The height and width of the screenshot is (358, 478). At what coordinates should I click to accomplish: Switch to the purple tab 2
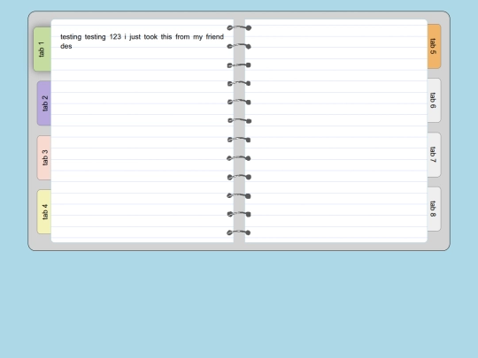pyautogui.click(x=44, y=103)
